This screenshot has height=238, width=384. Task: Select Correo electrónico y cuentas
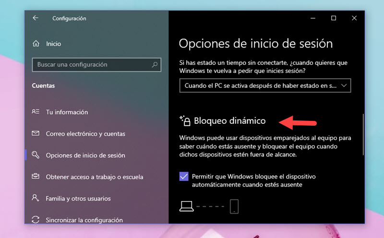pos(85,133)
